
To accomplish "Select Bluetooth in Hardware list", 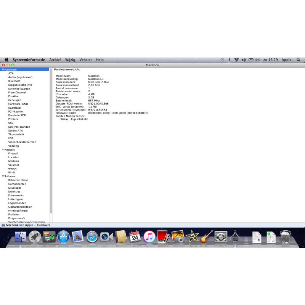I will point(14,81).
